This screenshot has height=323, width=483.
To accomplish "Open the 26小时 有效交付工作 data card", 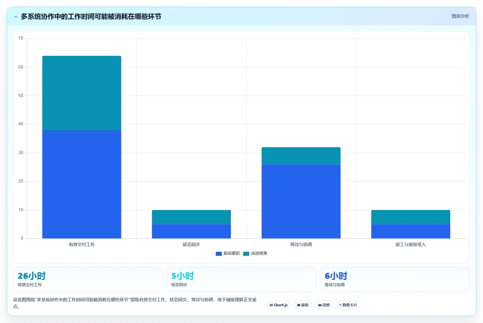I will click(88, 279).
